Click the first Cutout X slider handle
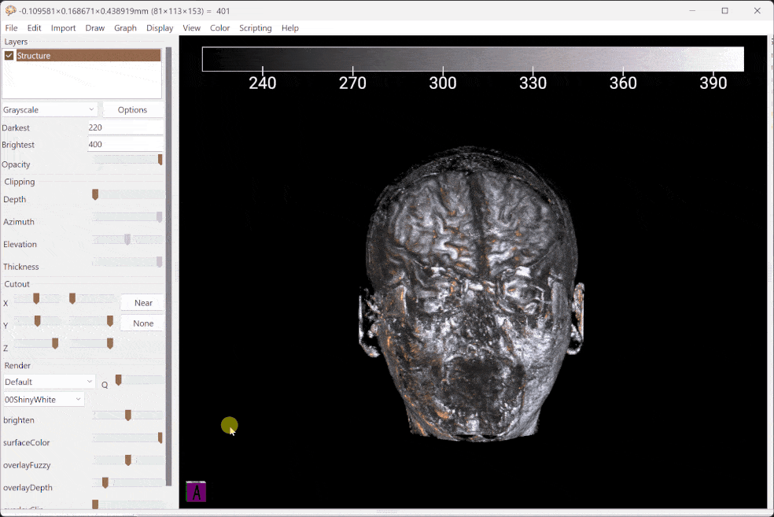The height and width of the screenshot is (517, 774). [x=36, y=298]
